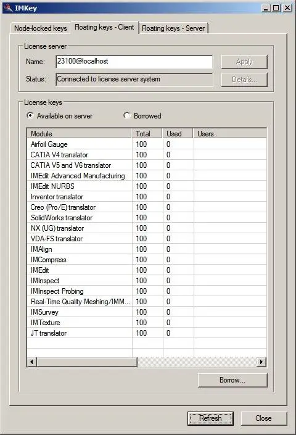Select the Airfoil Gauge module row
296x435 pixels.
(147, 144)
